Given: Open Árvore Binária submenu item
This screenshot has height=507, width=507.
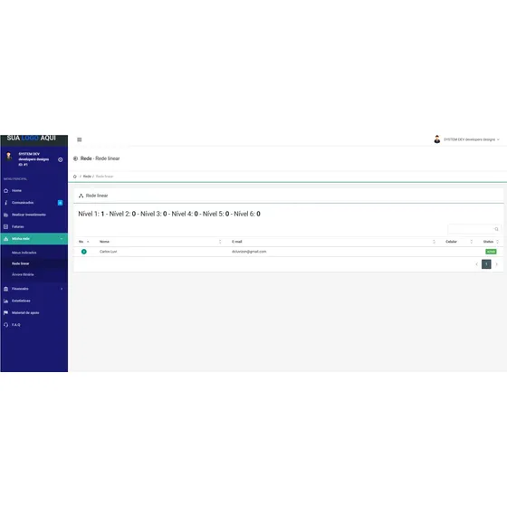Looking at the screenshot, I should tap(23, 274).
